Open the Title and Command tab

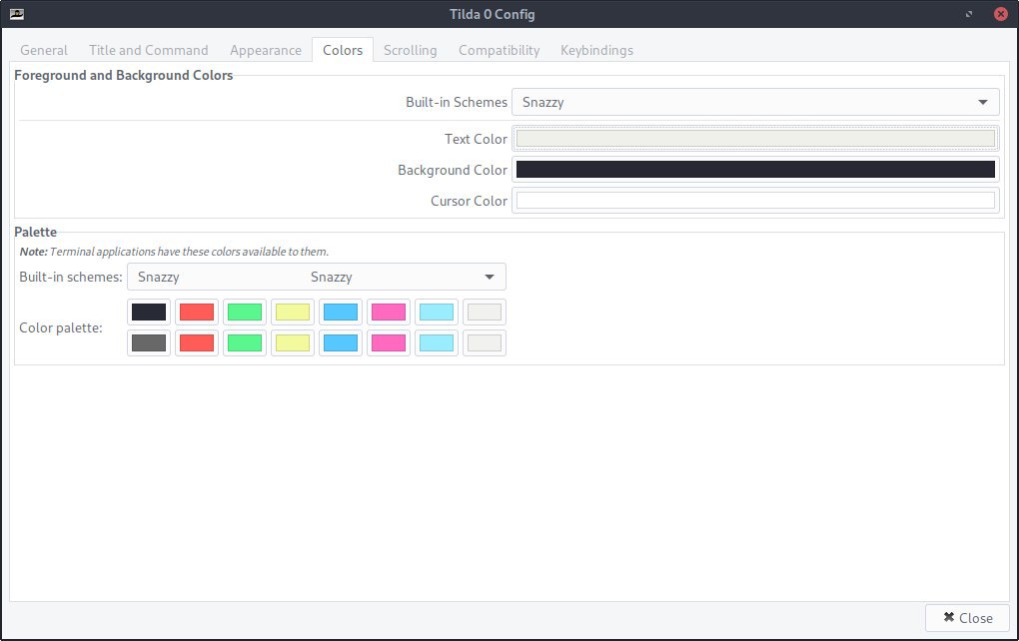tap(149, 50)
